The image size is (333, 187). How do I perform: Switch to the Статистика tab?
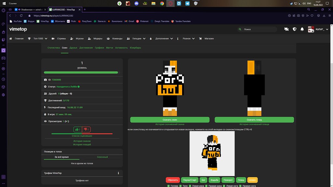coord(54,48)
